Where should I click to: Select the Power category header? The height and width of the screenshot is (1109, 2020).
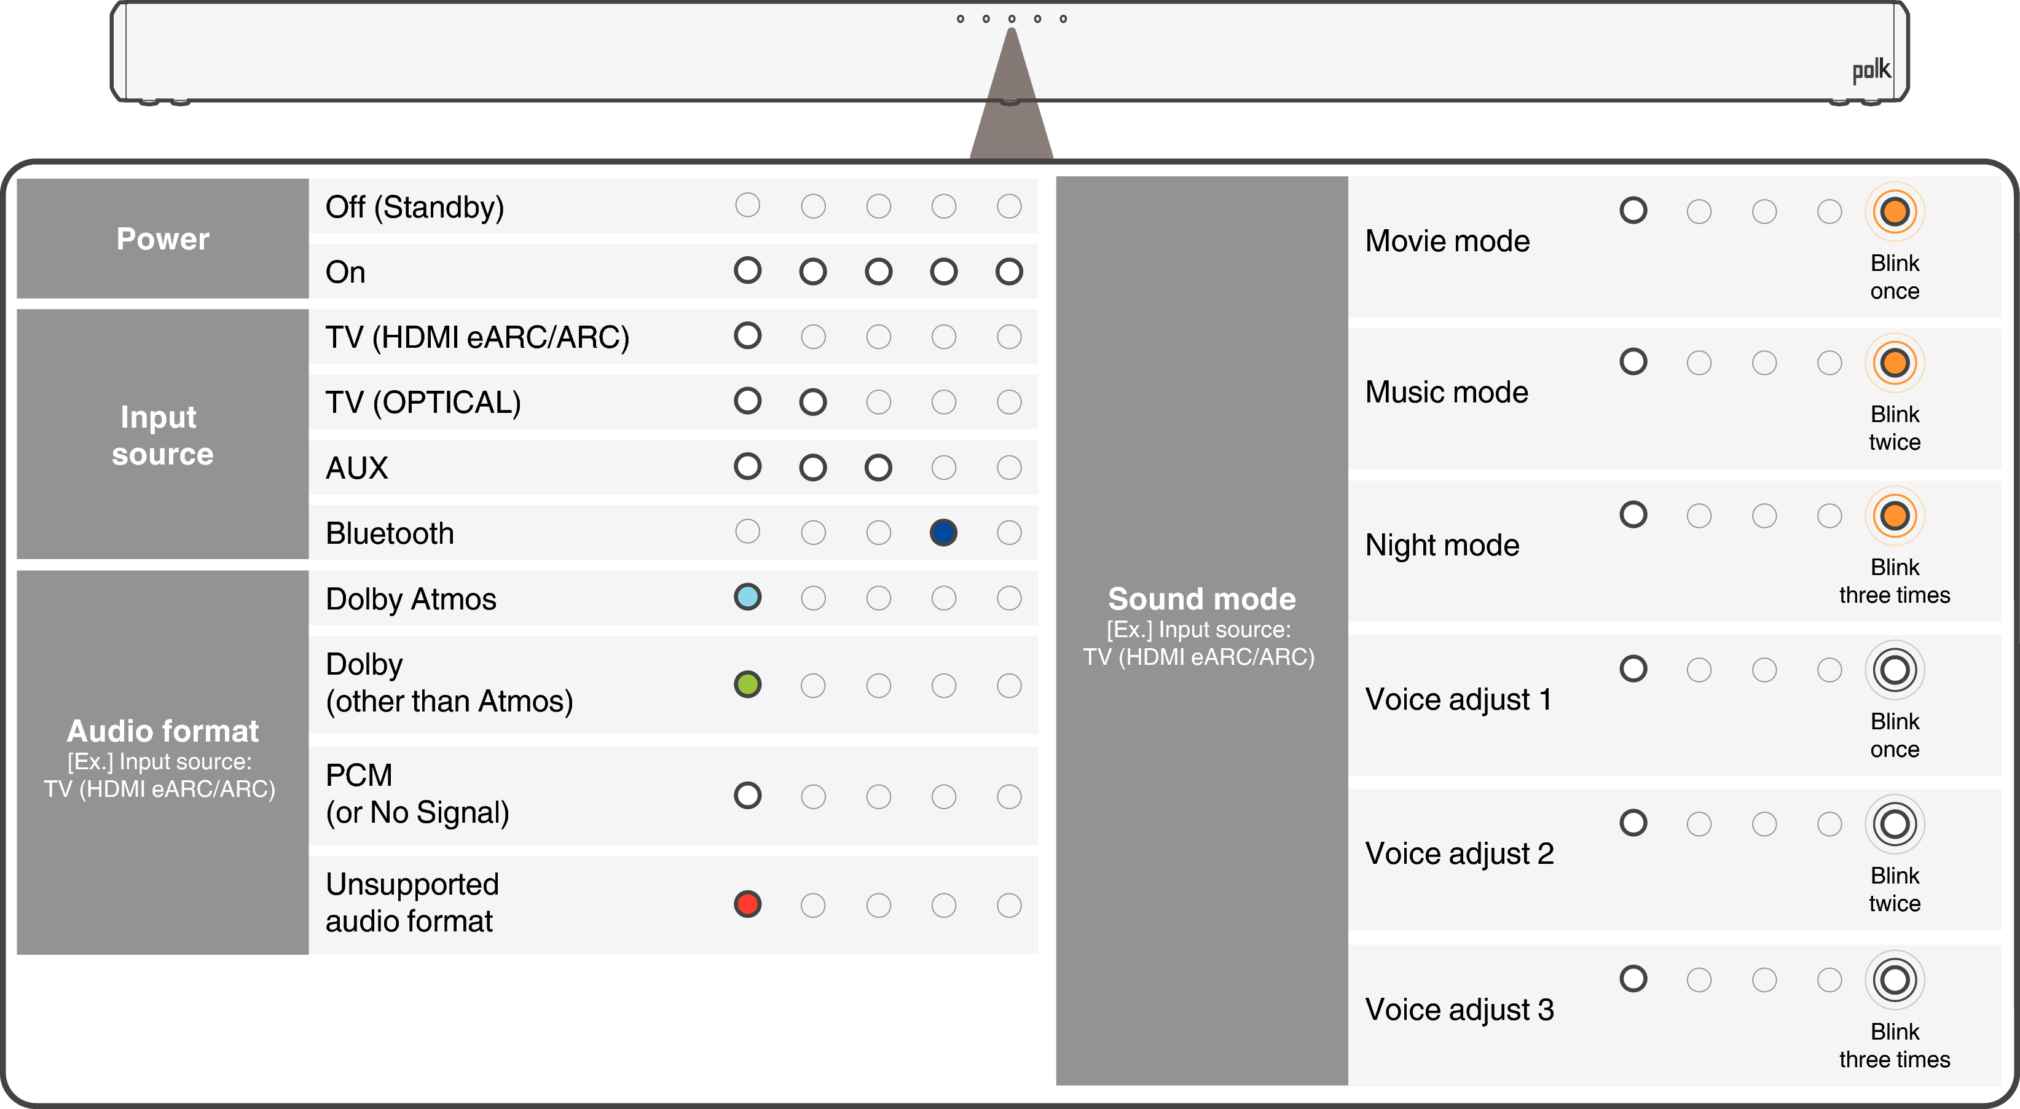pos(162,238)
